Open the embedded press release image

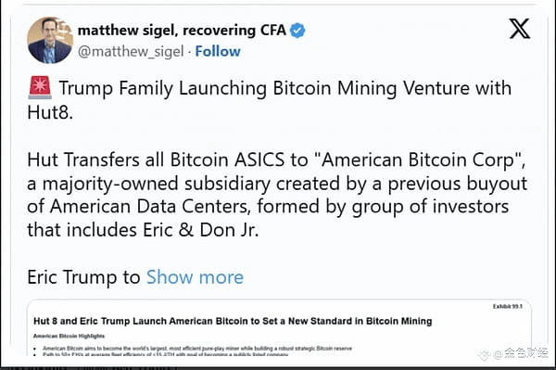pos(279,328)
